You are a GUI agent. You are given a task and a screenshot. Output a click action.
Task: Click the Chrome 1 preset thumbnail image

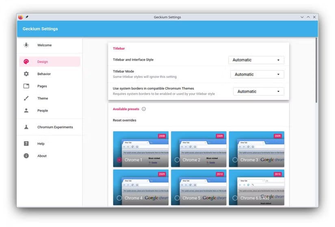click(141, 149)
